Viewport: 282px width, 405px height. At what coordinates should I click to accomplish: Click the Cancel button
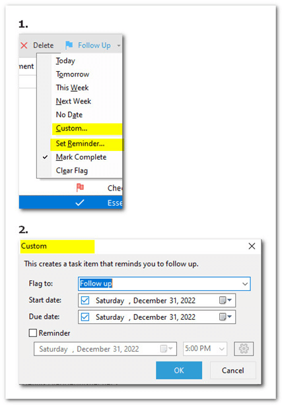pyautogui.click(x=233, y=371)
